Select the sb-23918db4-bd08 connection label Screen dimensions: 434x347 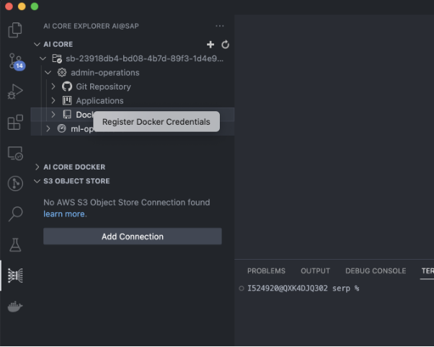[x=144, y=58]
